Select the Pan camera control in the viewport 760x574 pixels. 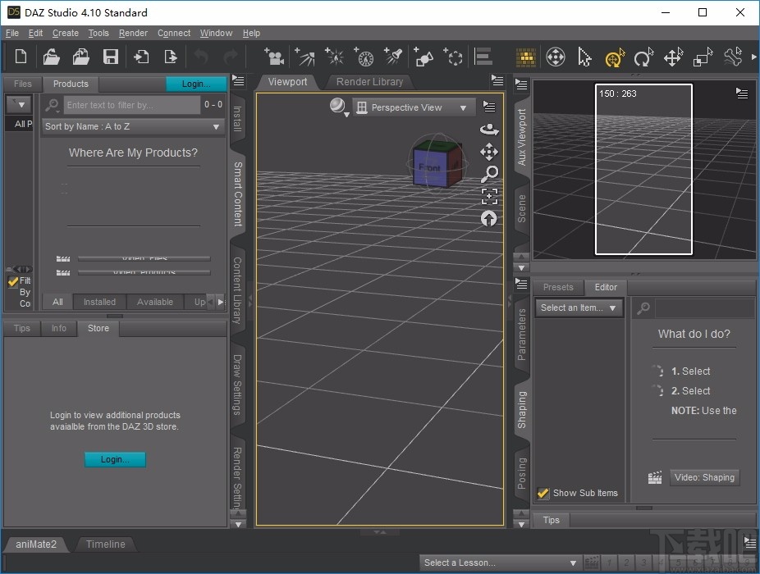[488, 152]
